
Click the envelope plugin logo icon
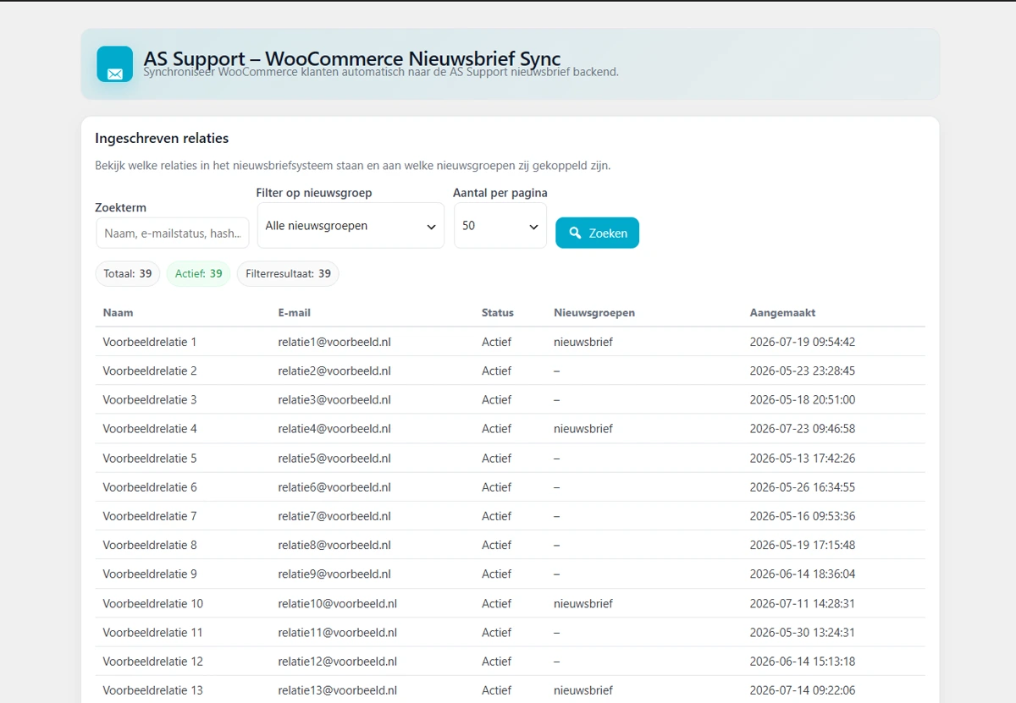[114, 64]
